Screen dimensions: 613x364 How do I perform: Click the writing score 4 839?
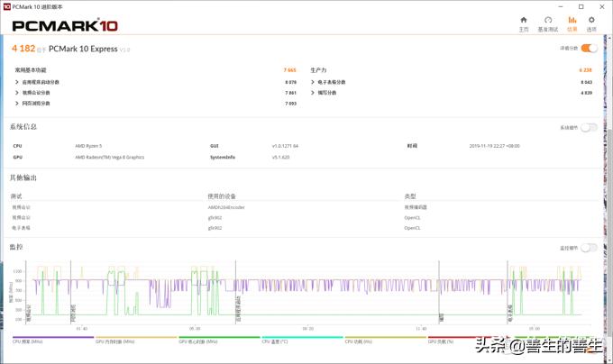pos(587,93)
